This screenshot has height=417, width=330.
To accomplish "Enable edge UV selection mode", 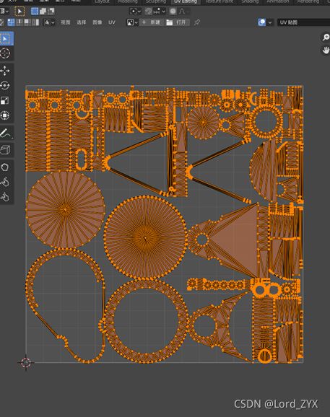I will pos(19,22).
